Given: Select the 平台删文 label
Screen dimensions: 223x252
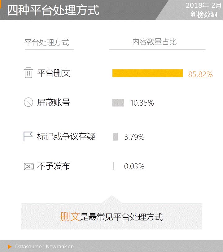Looking at the screenshot, I should click(x=54, y=73).
